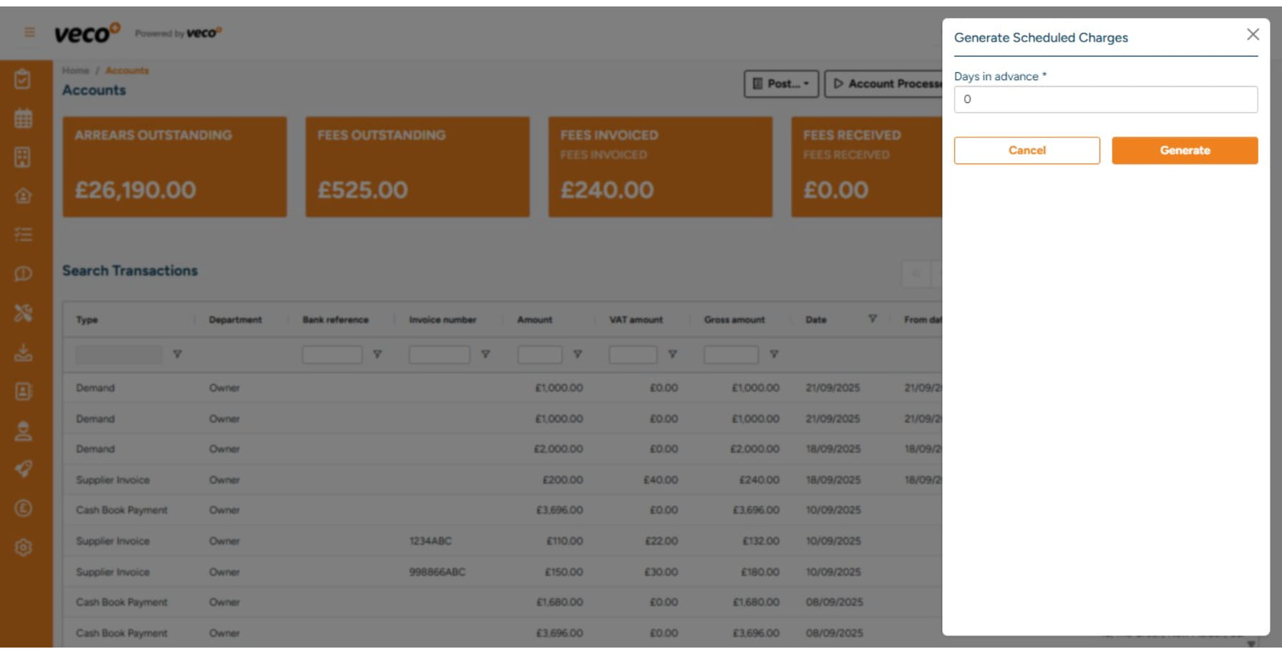Click the Accounts breadcrumb link
This screenshot has width=1282, height=654.
coord(127,70)
